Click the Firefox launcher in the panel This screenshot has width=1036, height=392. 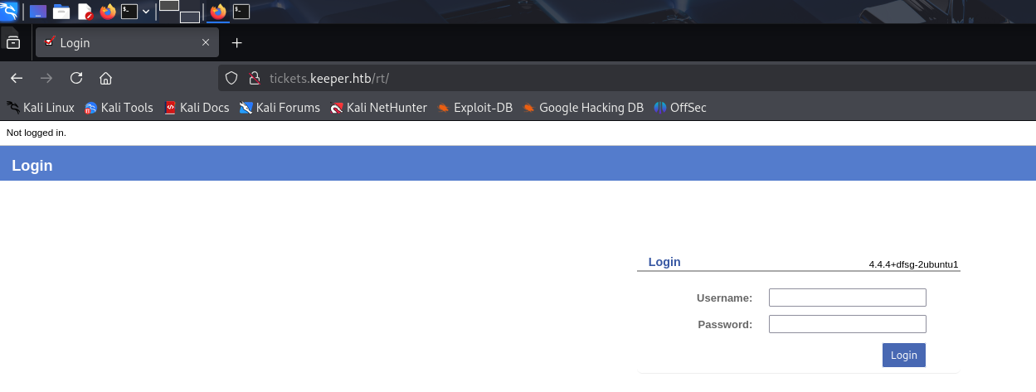[x=108, y=12]
